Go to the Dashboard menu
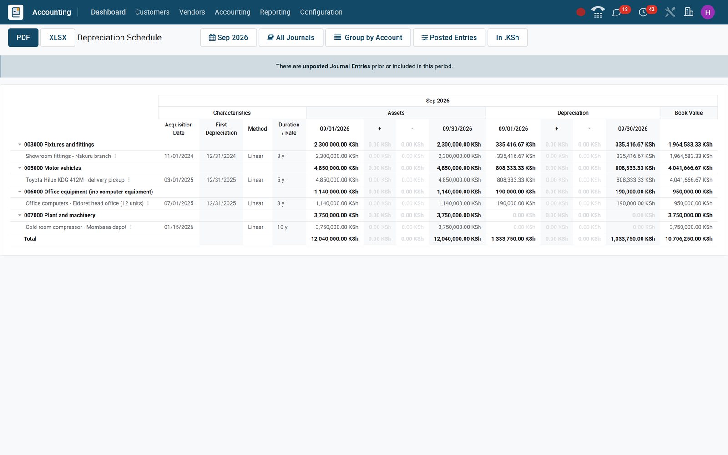The image size is (728, 455). coord(108,12)
